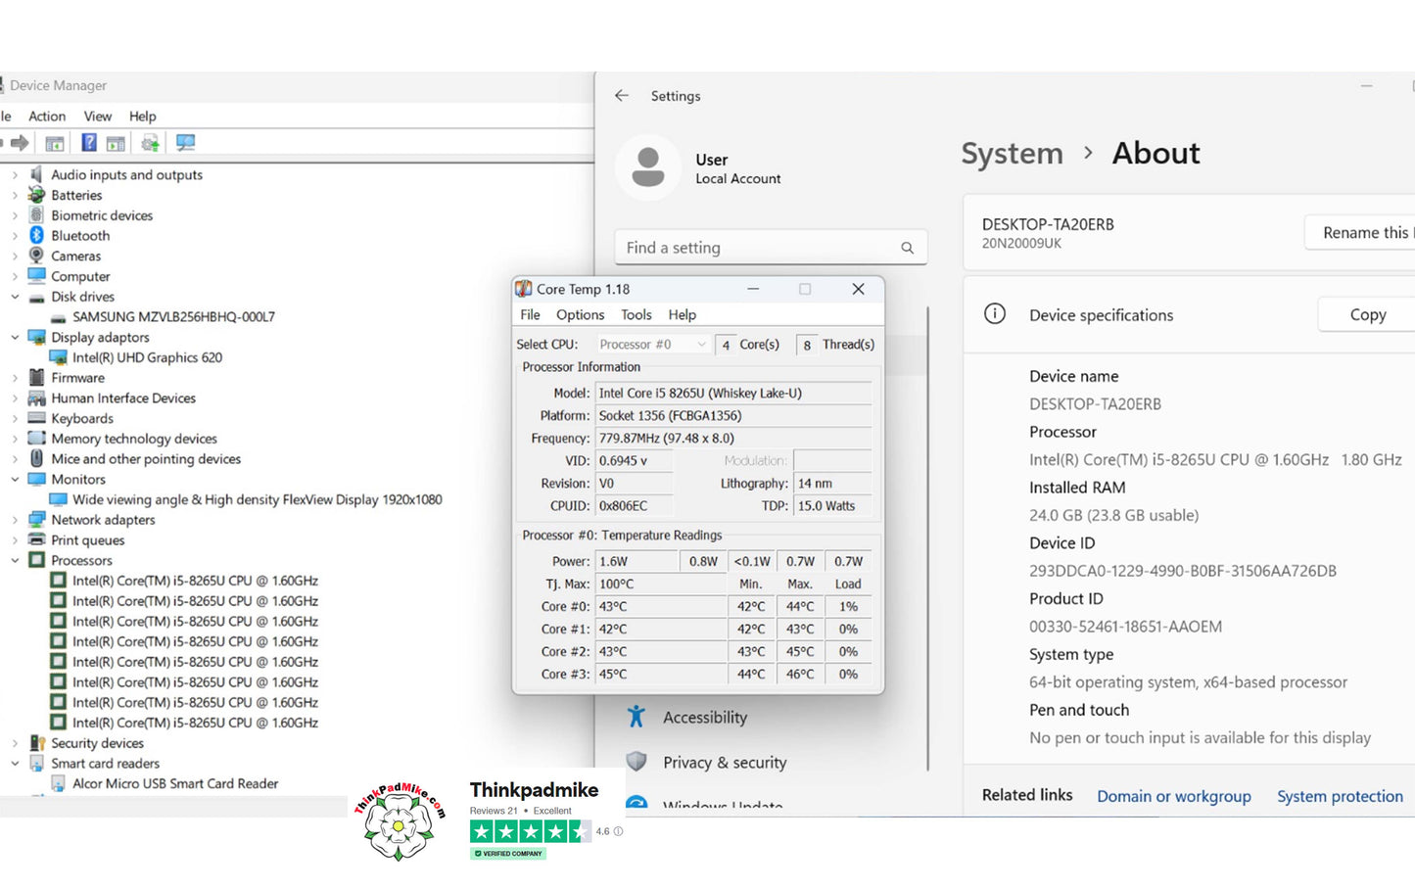This screenshot has height=889, width=1415.
Task: Click the forward arrow in Device Manager toolbar
Action: pyautogui.click(x=20, y=143)
